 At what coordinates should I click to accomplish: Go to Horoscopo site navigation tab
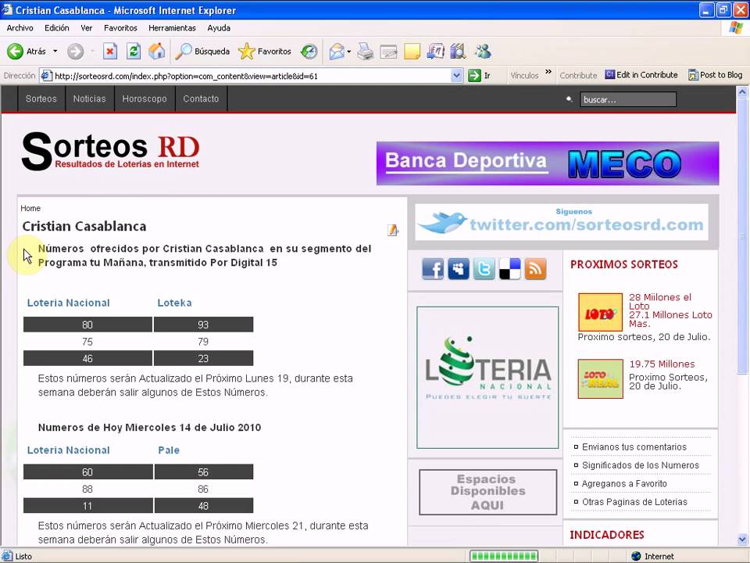click(x=145, y=99)
